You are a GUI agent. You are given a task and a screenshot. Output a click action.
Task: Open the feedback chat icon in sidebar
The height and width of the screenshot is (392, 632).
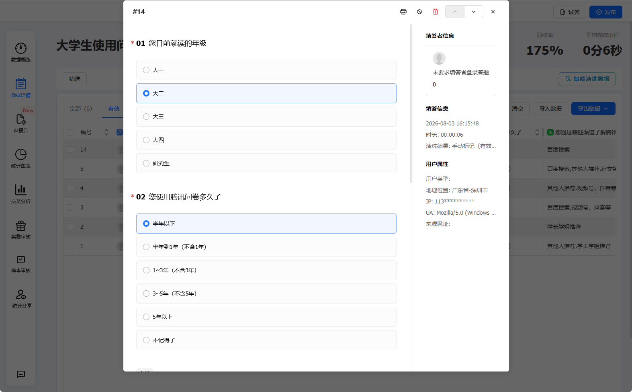(x=21, y=374)
